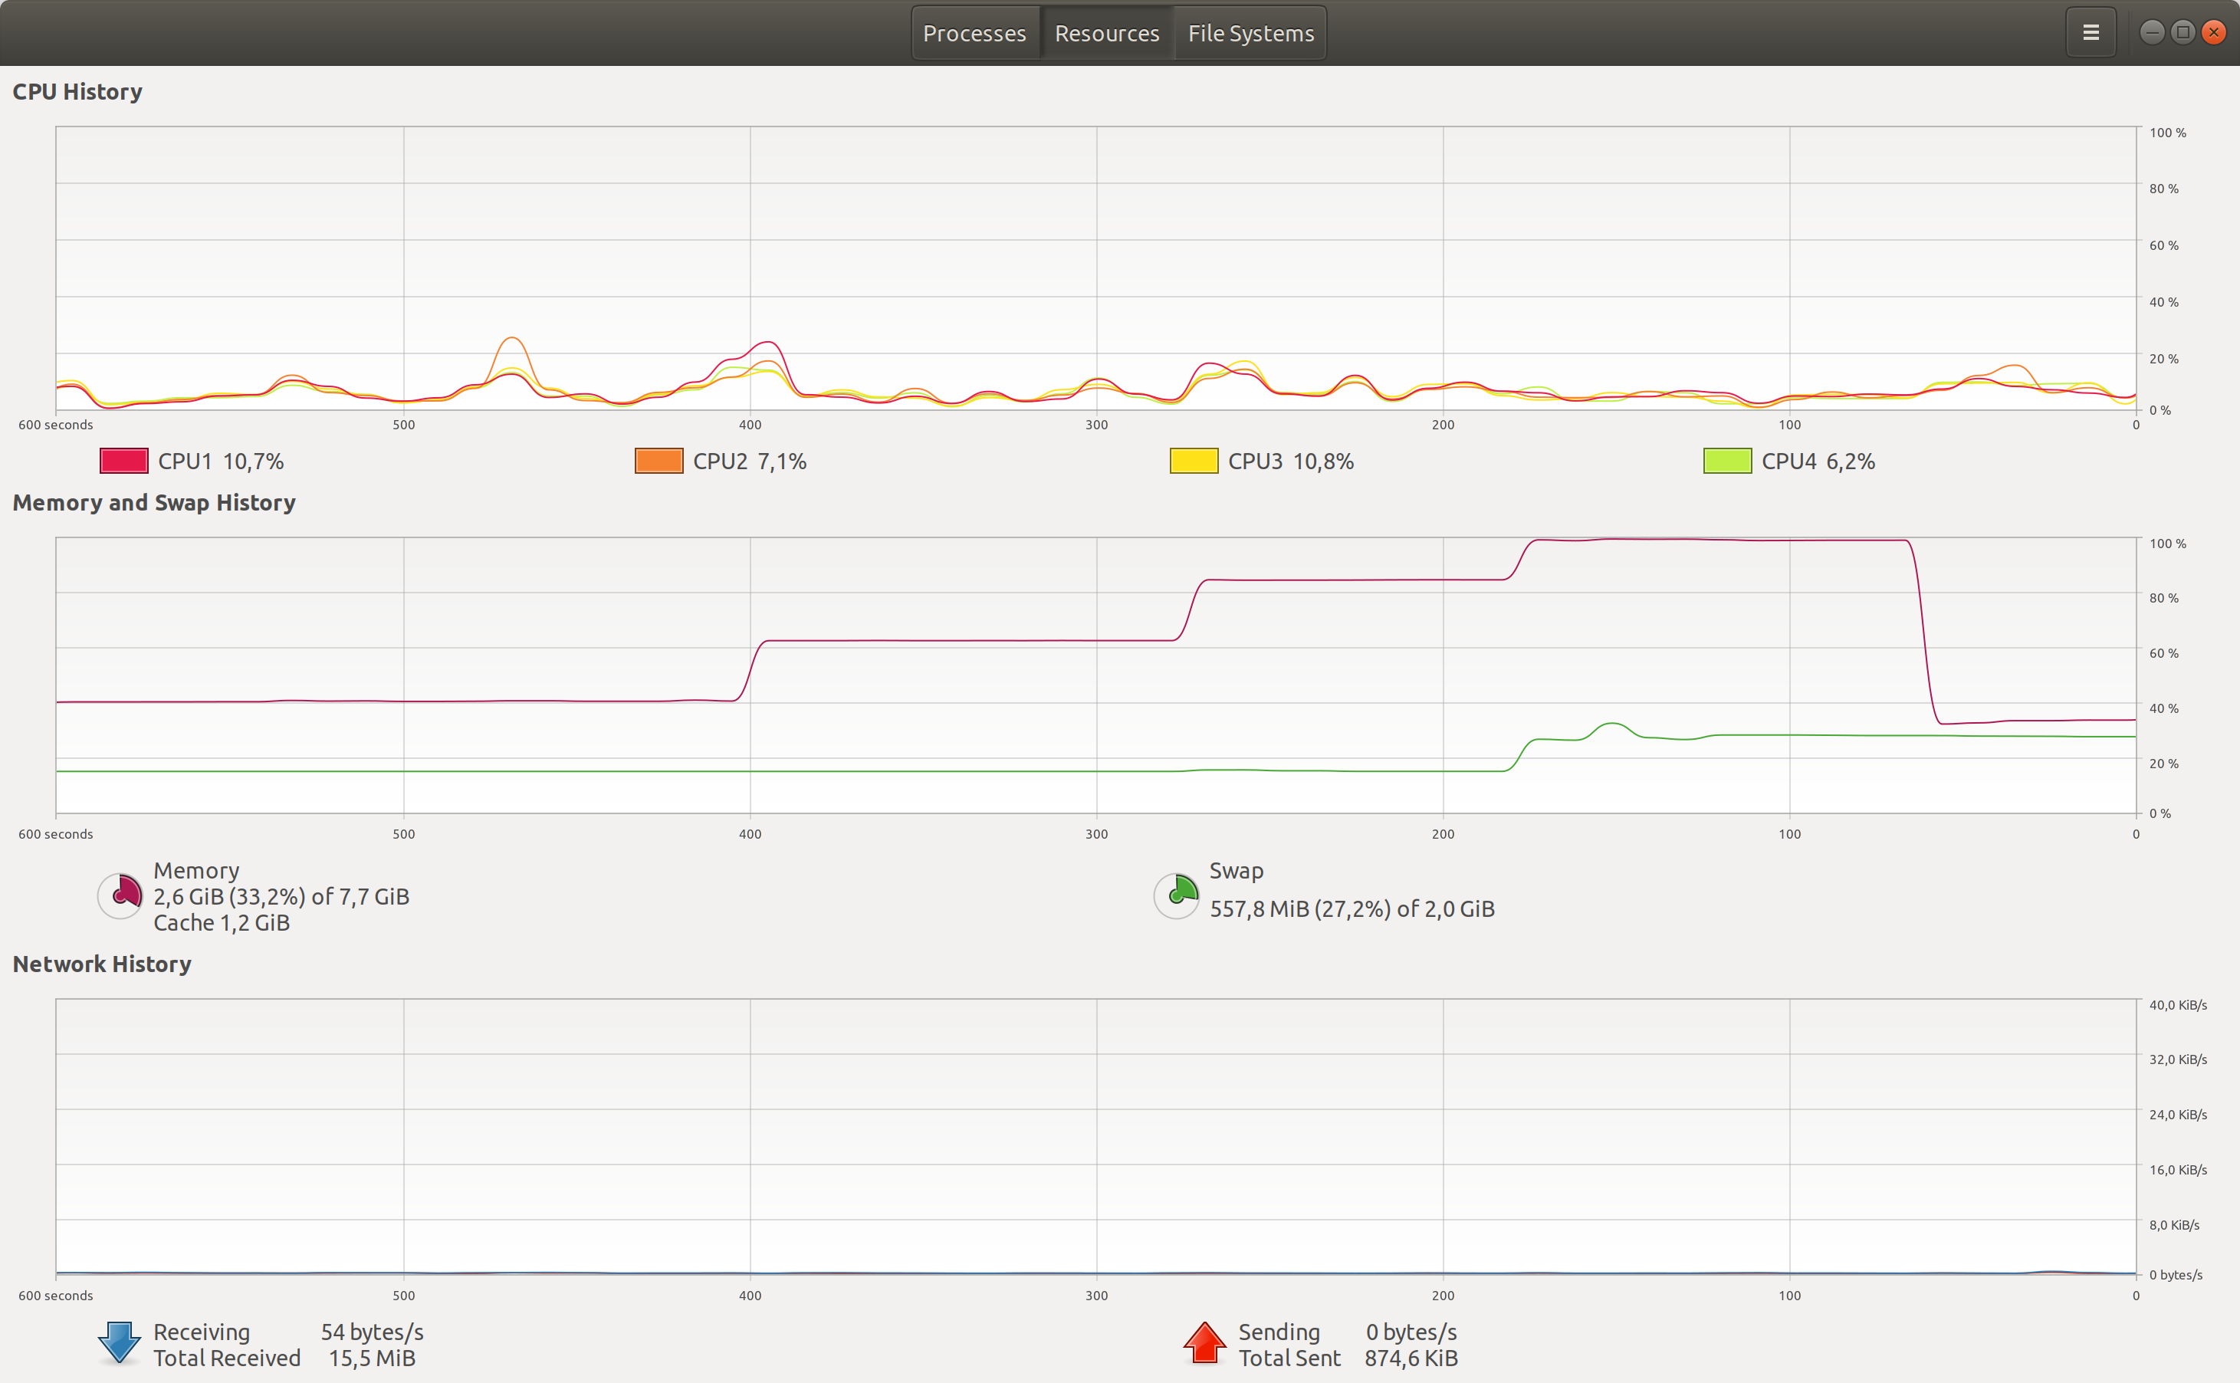Change the CPU3 yellow color swatch
Image resolution: width=2240 pixels, height=1383 pixels.
1194,461
